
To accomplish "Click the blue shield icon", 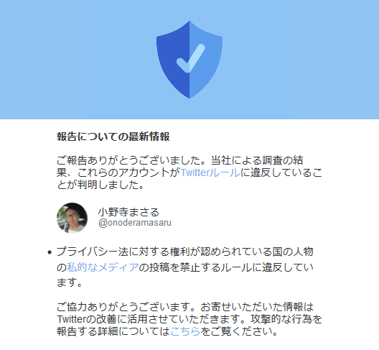I will pos(189,60).
